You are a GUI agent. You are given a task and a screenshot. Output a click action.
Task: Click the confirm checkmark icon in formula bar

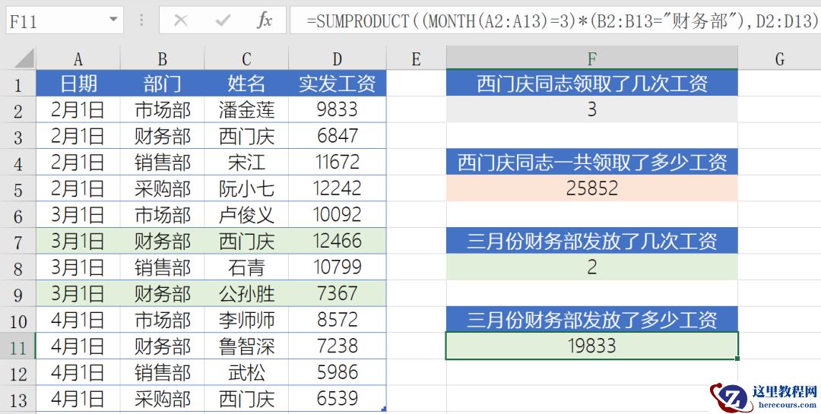point(223,21)
